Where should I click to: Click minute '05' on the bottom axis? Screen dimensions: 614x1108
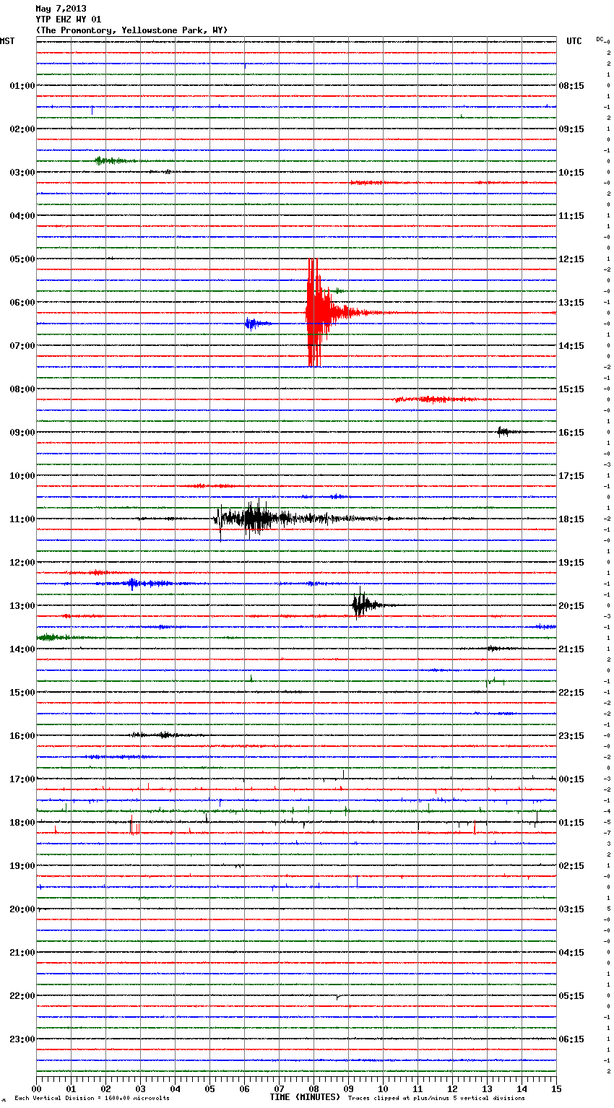[209, 1088]
